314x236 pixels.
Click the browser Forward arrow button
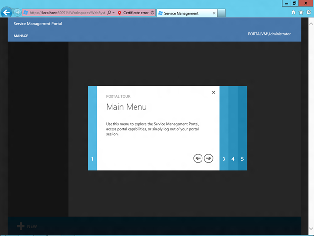point(18,13)
